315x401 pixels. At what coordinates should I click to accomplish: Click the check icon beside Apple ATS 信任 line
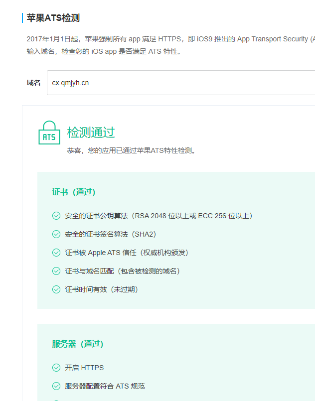pos(56,253)
